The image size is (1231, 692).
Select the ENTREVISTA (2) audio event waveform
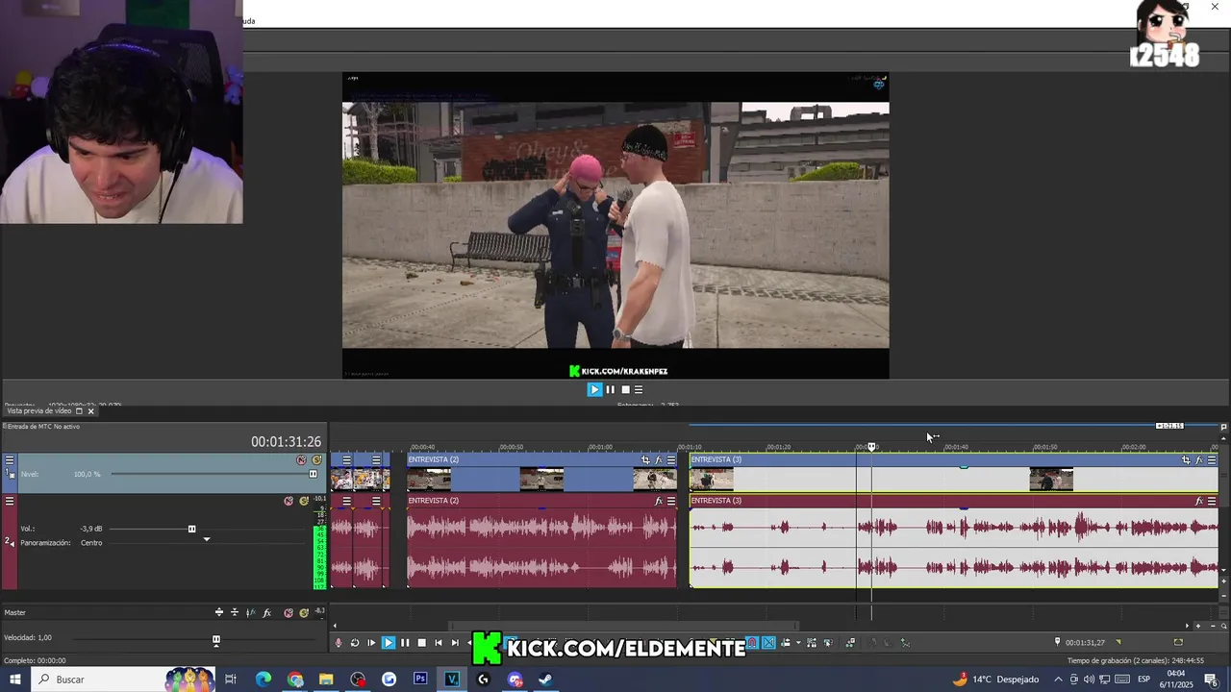541,547
